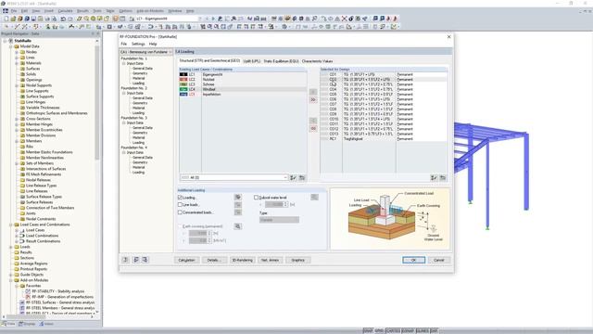Collapse Load Cases and Combinations in navigator
593x334 pixels.
(x=11, y=225)
